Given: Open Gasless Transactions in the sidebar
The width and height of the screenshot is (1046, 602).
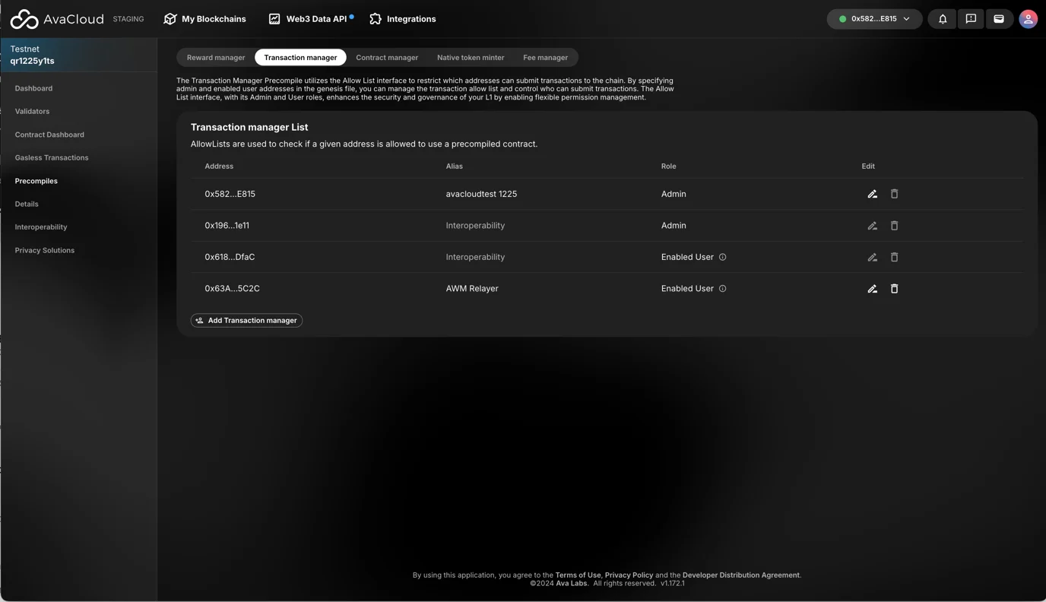Looking at the screenshot, I should (x=52, y=158).
